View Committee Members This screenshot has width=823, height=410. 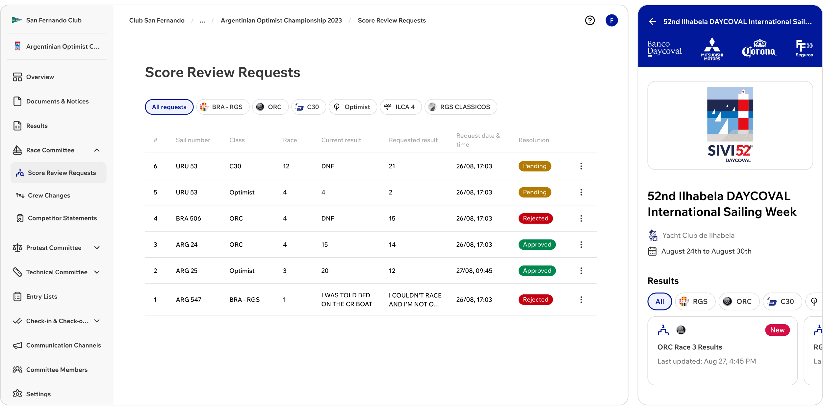[57, 370]
